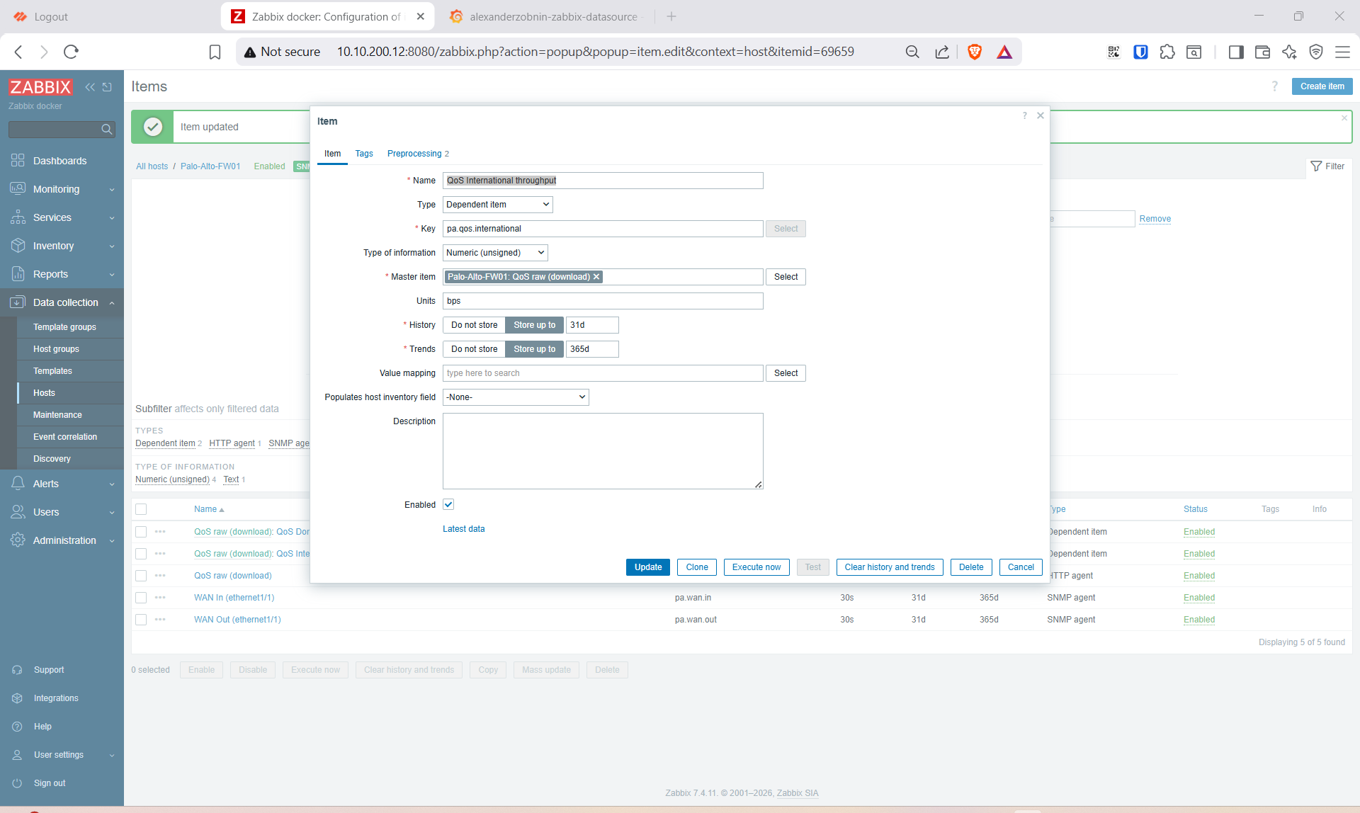
Task: Expand the Services sidebar menu
Action: [62, 217]
